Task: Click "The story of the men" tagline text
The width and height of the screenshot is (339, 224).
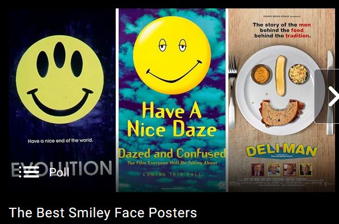Action: click(x=282, y=25)
